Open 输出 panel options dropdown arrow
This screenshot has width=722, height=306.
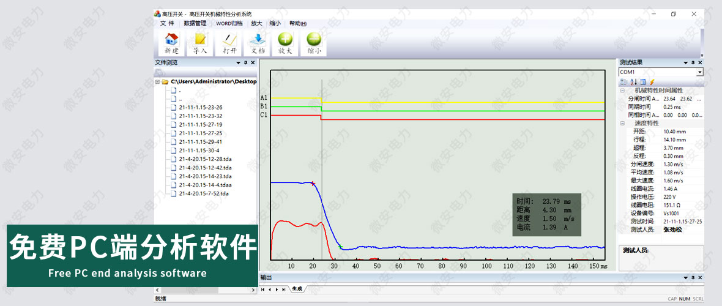[x=686, y=277]
